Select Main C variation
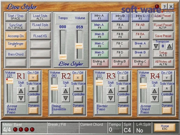Image resolution: width=180 pixels, height=135 pixels. (99, 45)
